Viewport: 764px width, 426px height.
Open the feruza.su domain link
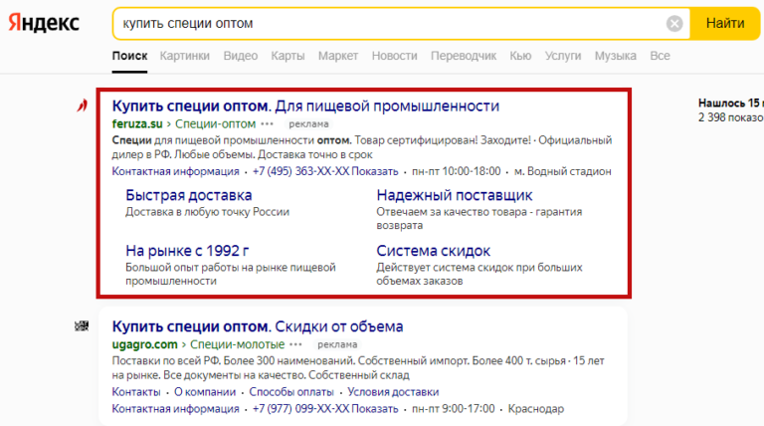(x=137, y=124)
